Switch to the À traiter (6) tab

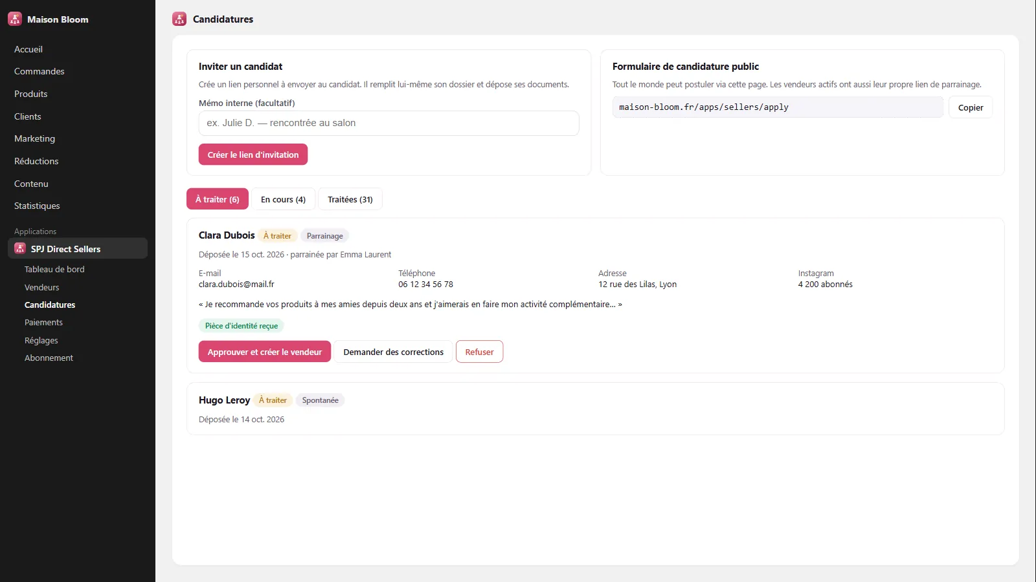[x=218, y=199]
